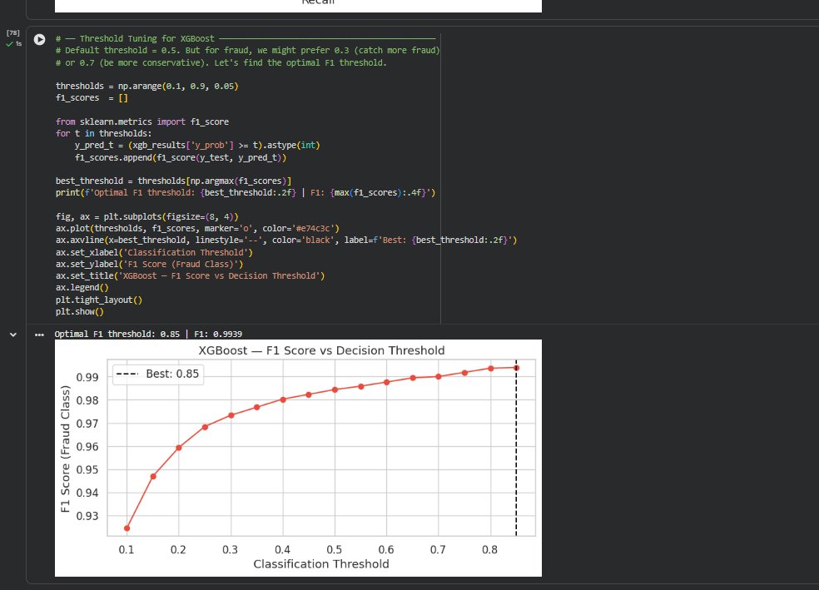Image resolution: width=819 pixels, height=590 pixels.
Task: Collapse the cell output with chevron
Action: (12, 334)
